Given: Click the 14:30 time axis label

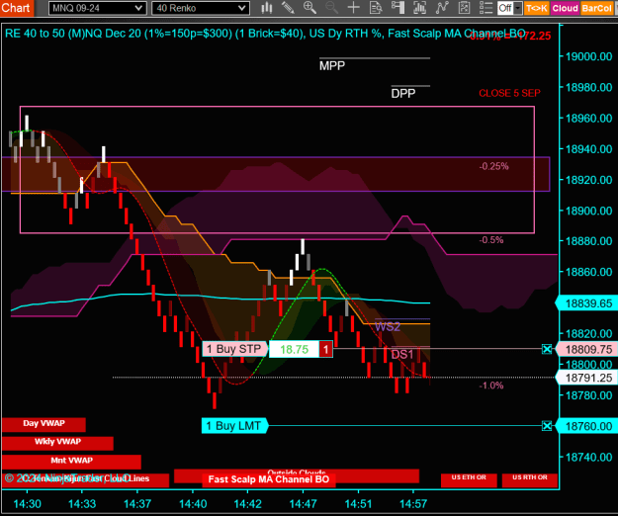Looking at the screenshot, I should 28,504.
